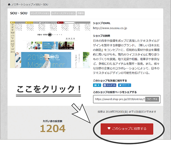The height and width of the screenshot is (147, 171).
Task: Click the SOU・SOU shop title heading
Action: tap(19, 13)
